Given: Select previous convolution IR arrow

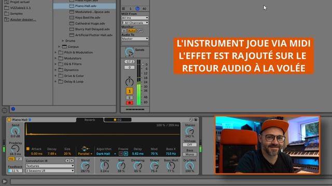Looking at the screenshot, I should [x=67, y=161].
